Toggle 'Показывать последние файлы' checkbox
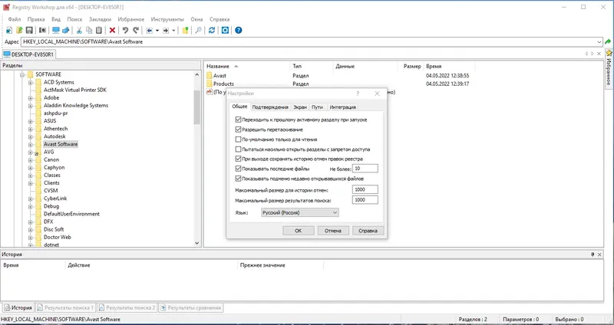Viewport: 614px width, 325px height. [x=238, y=169]
